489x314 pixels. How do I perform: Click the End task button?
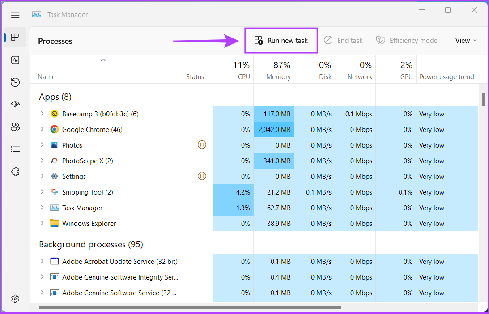[x=344, y=40]
